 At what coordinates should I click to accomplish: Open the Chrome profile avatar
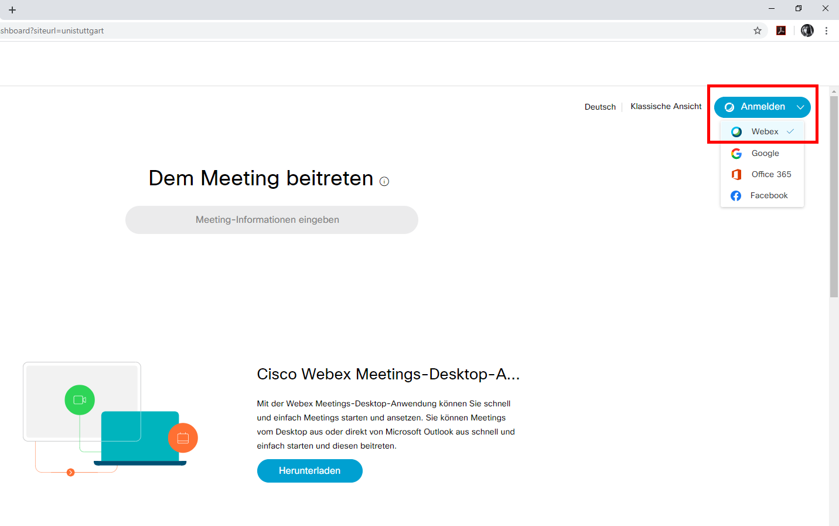(x=807, y=30)
